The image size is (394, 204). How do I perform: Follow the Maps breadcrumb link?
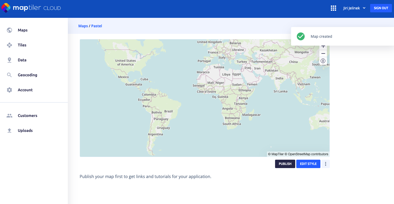pyautogui.click(x=83, y=26)
